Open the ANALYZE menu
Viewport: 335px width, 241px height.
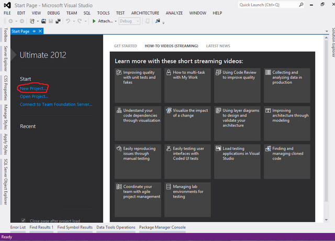174,13
